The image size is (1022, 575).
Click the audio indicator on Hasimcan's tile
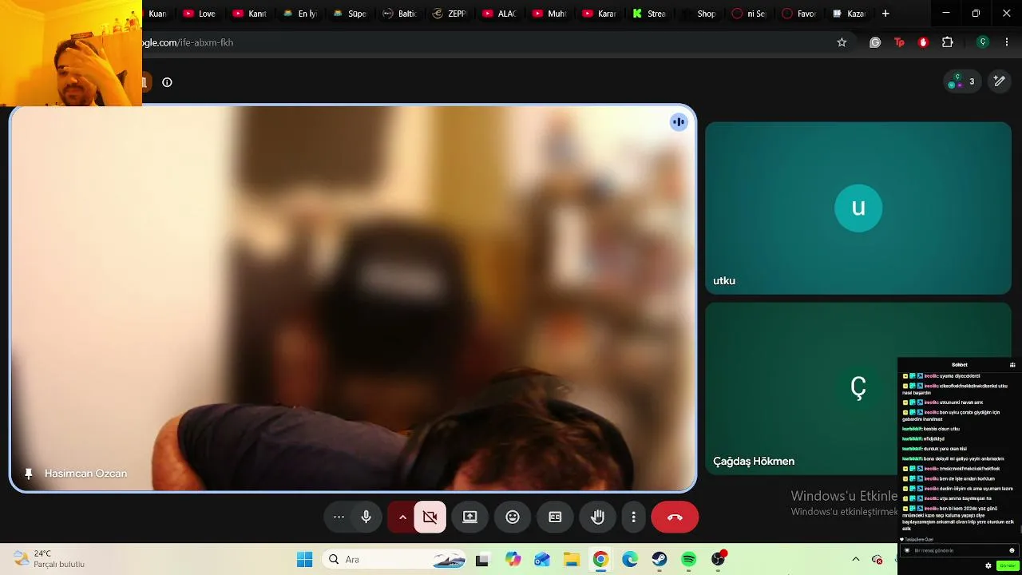[x=679, y=122]
